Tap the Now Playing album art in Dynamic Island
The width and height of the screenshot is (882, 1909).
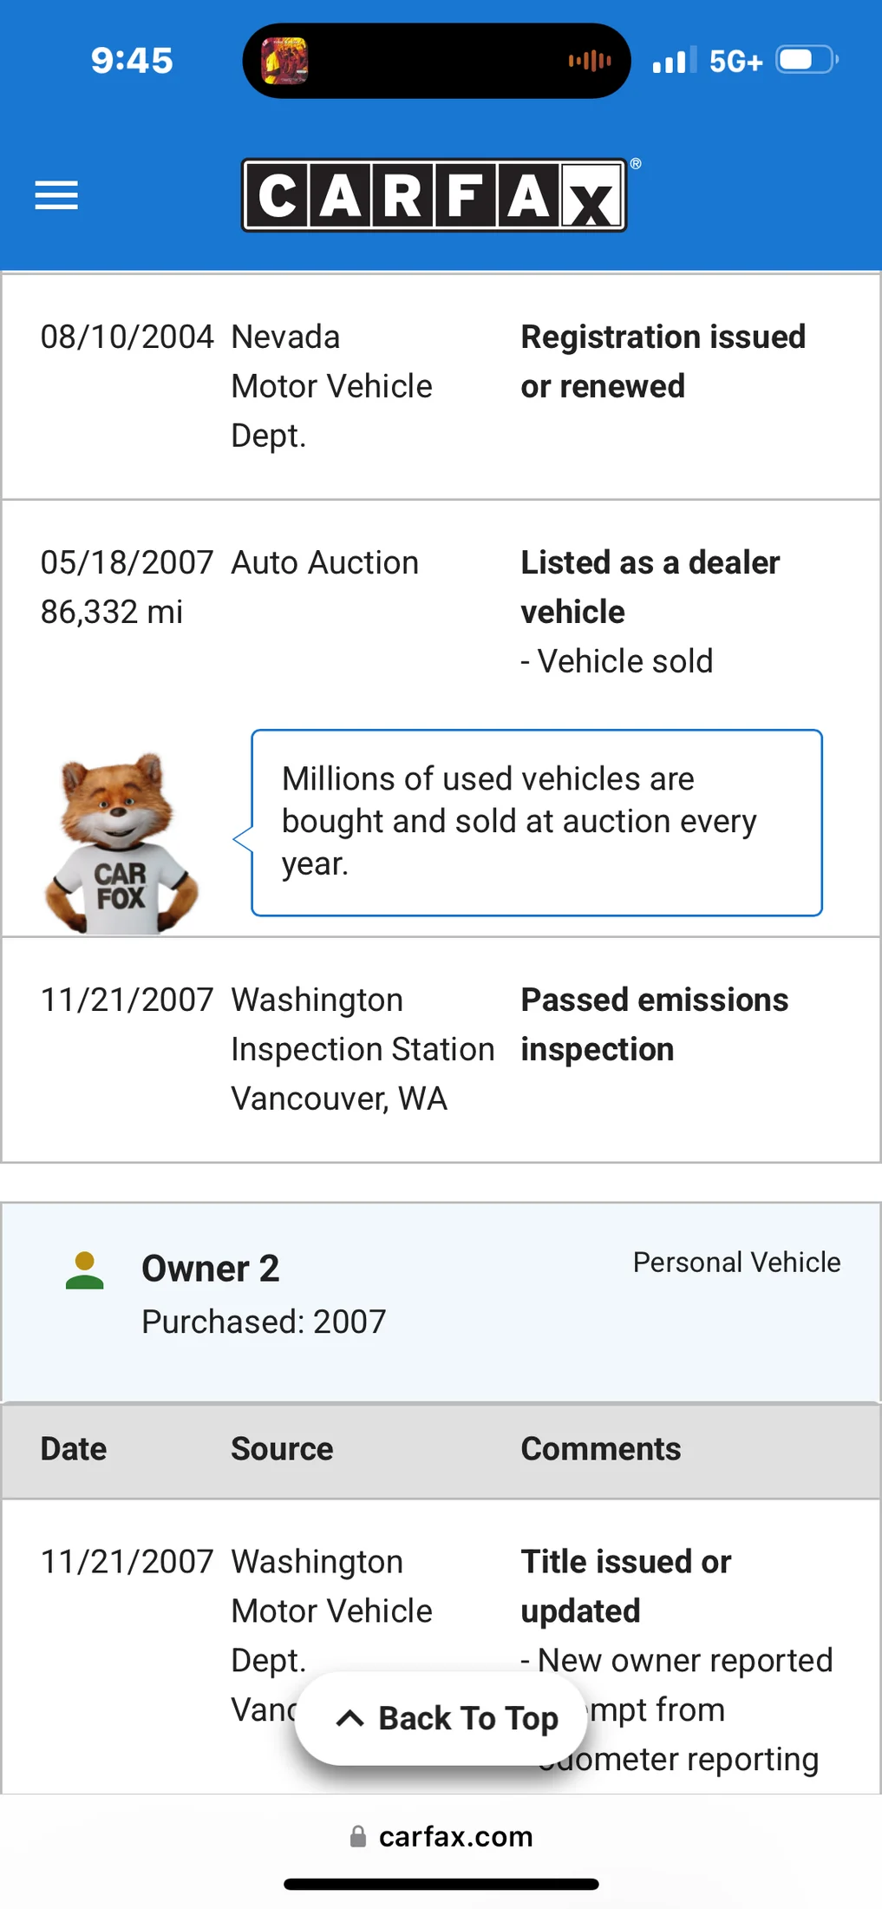pyautogui.click(x=285, y=61)
